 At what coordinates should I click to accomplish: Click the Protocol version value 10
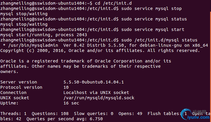coord(66,87)
